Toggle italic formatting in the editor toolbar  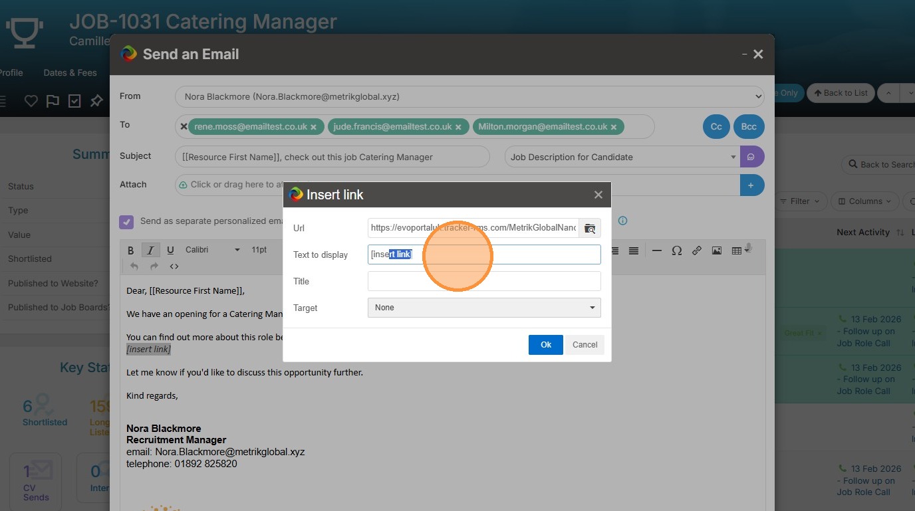[150, 250]
